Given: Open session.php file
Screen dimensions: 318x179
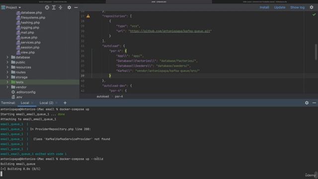Looking at the screenshot, I should tap(30, 48).
